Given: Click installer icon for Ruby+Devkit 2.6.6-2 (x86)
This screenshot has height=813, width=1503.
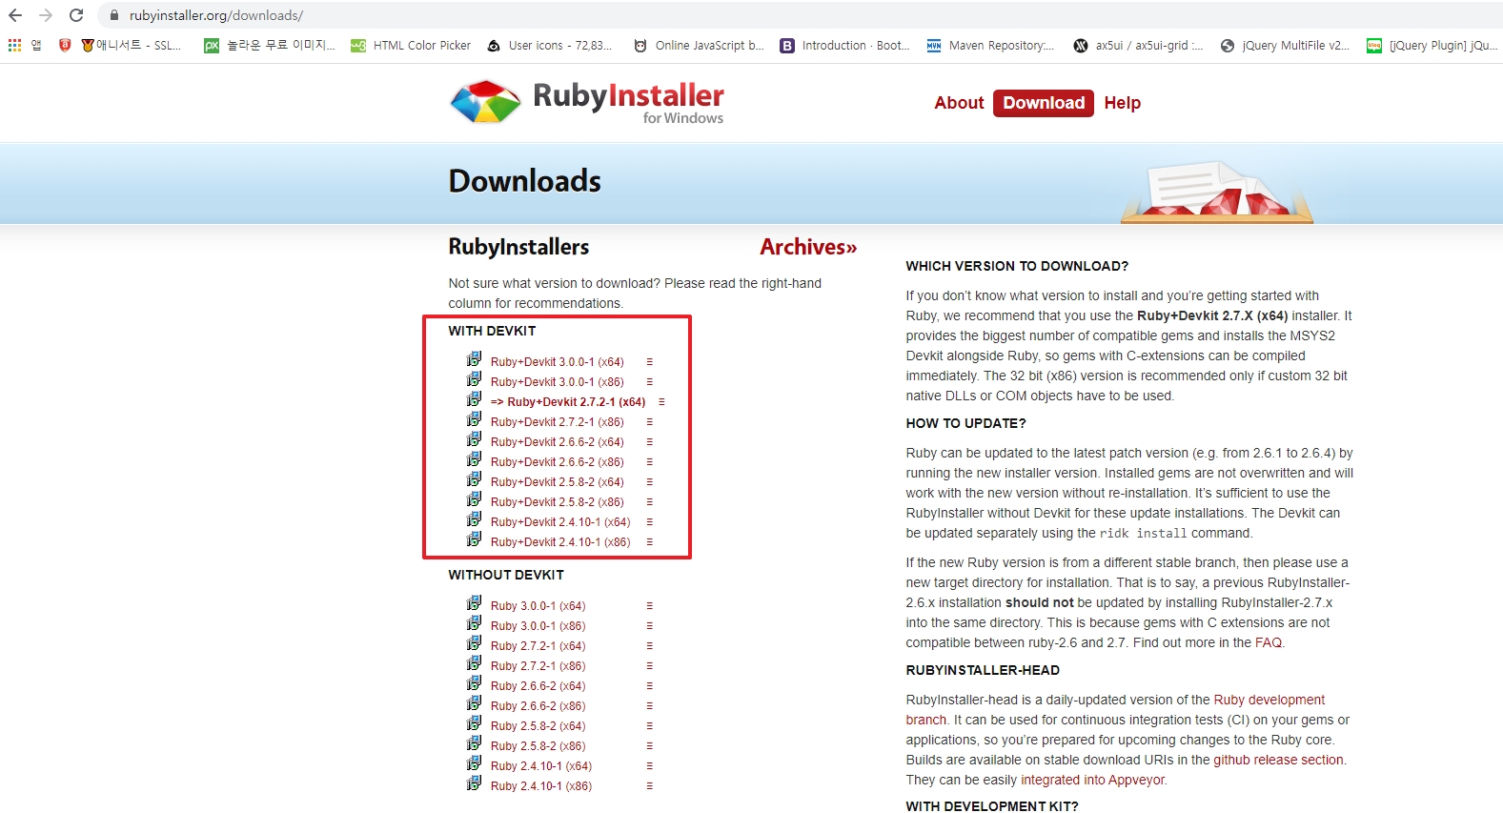Looking at the screenshot, I should tap(474, 459).
